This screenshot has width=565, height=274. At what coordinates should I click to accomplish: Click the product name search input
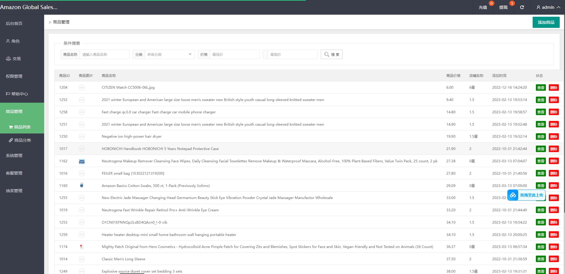[x=104, y=55]
